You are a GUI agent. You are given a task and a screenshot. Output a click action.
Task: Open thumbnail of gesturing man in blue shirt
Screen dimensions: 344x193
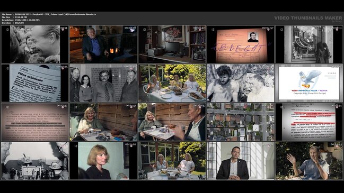pyautogui.click(x=309, y=161)
